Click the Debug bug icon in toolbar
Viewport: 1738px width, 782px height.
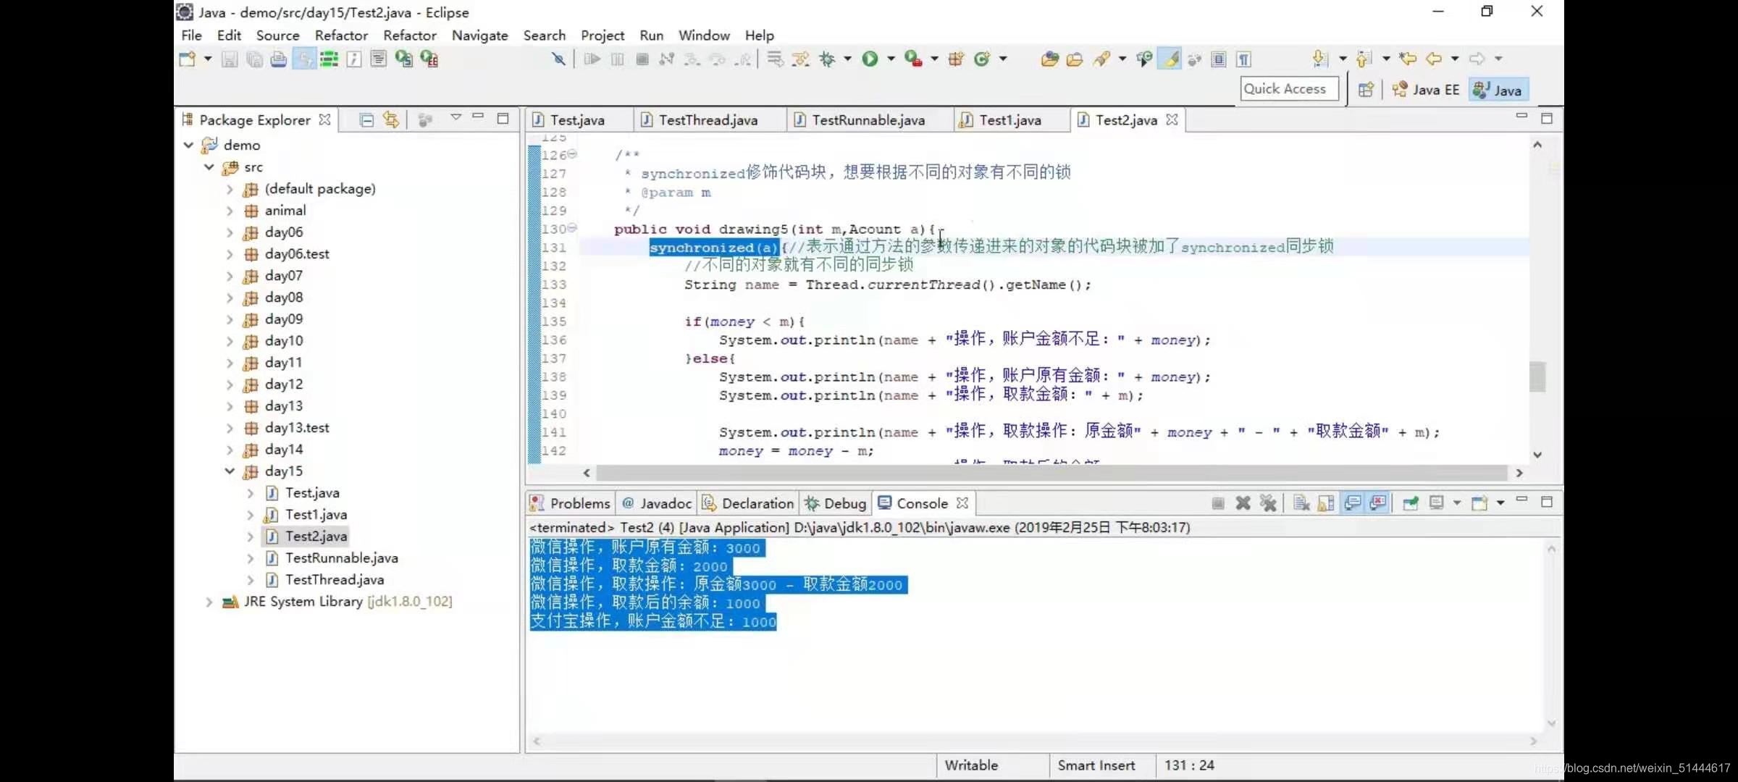click(x=827, y=59)
